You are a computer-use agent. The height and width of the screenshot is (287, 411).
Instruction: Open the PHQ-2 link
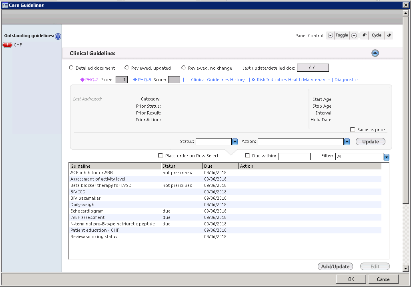pyautogui.click(x=92, y=80)
